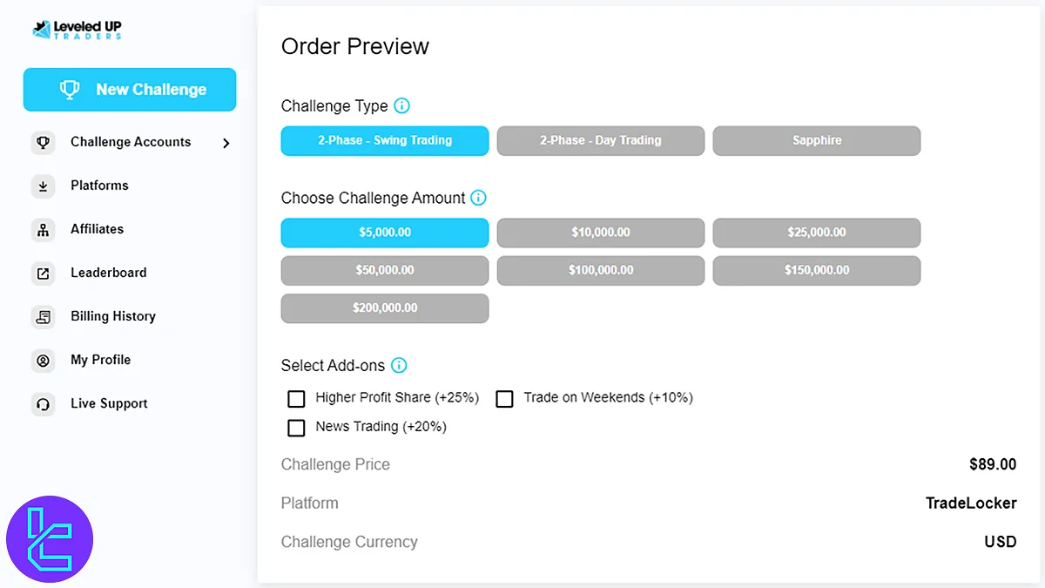
Task: Select the Sapphire challenge type
Action: (x=816, y=140)
